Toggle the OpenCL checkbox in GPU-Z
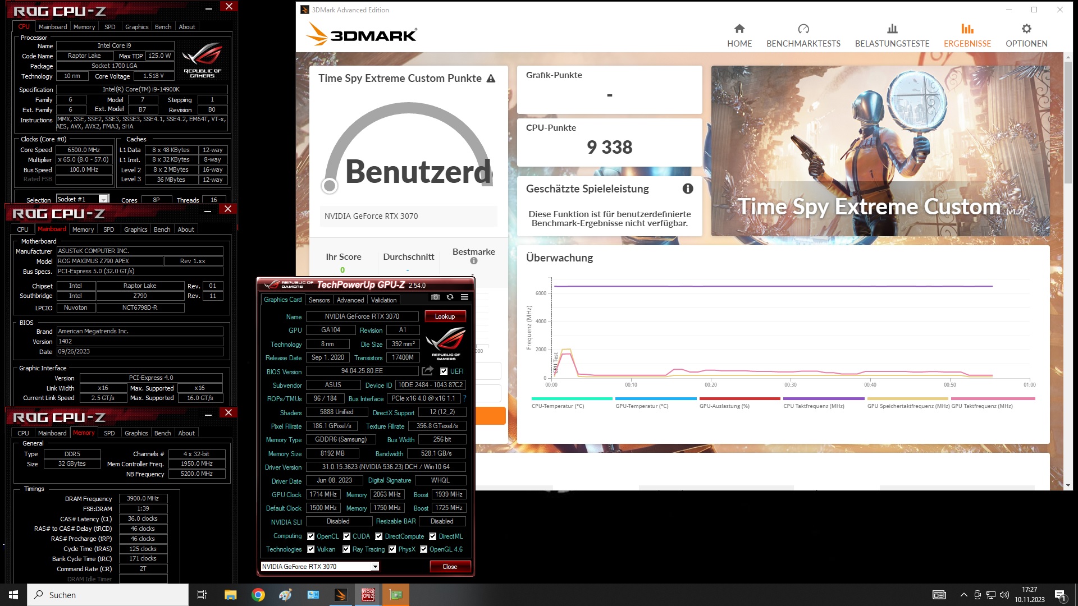The image size is (1078, 606). 310,536
